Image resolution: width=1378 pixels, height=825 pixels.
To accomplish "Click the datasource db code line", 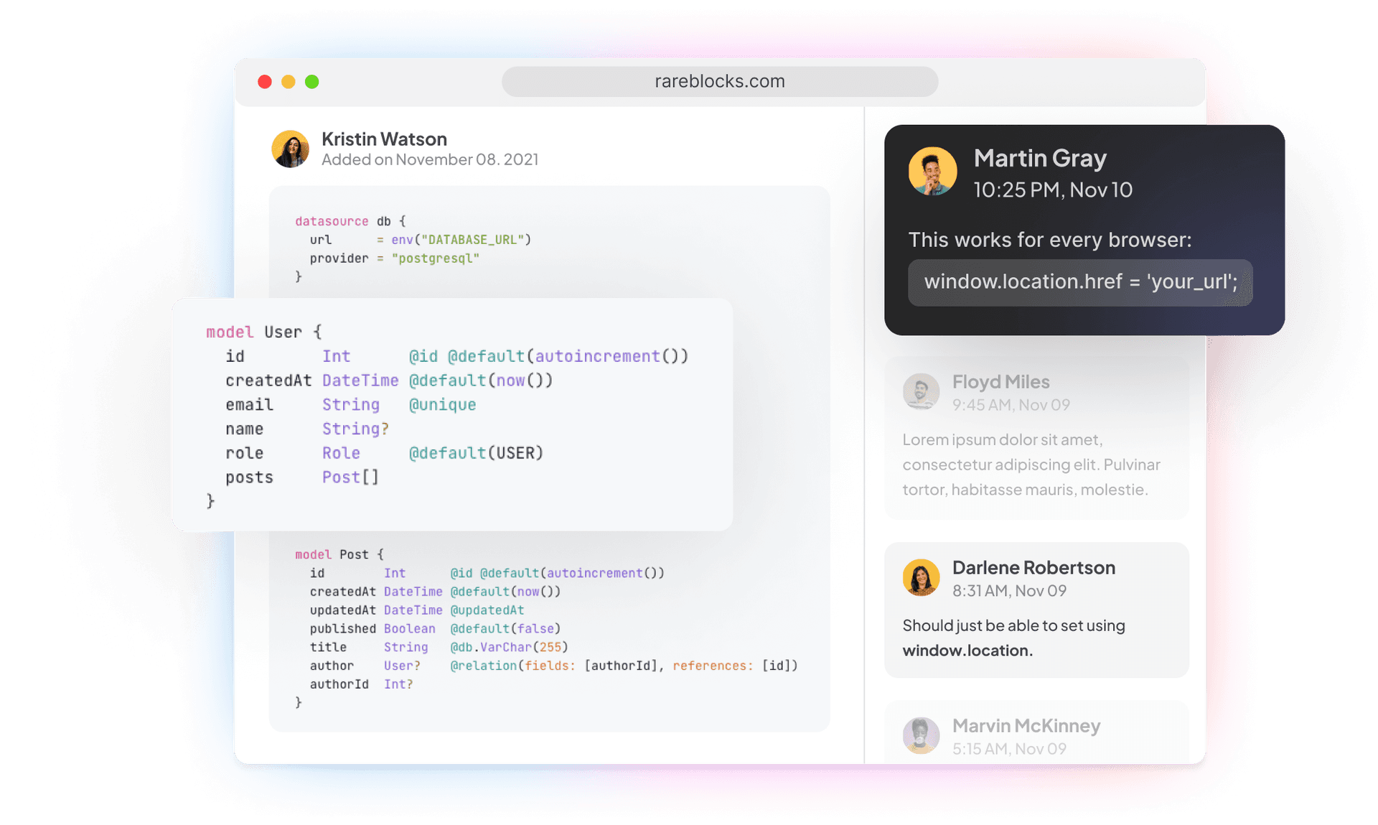I will point(350,221).
